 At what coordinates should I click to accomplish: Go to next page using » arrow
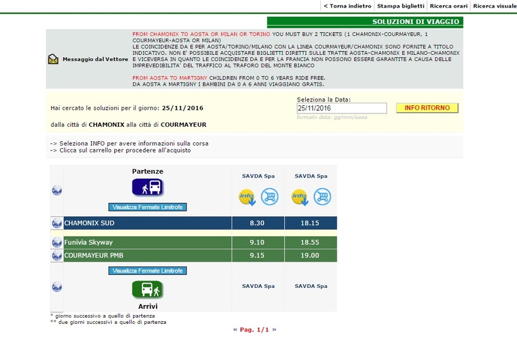click(x=274, y=330)
